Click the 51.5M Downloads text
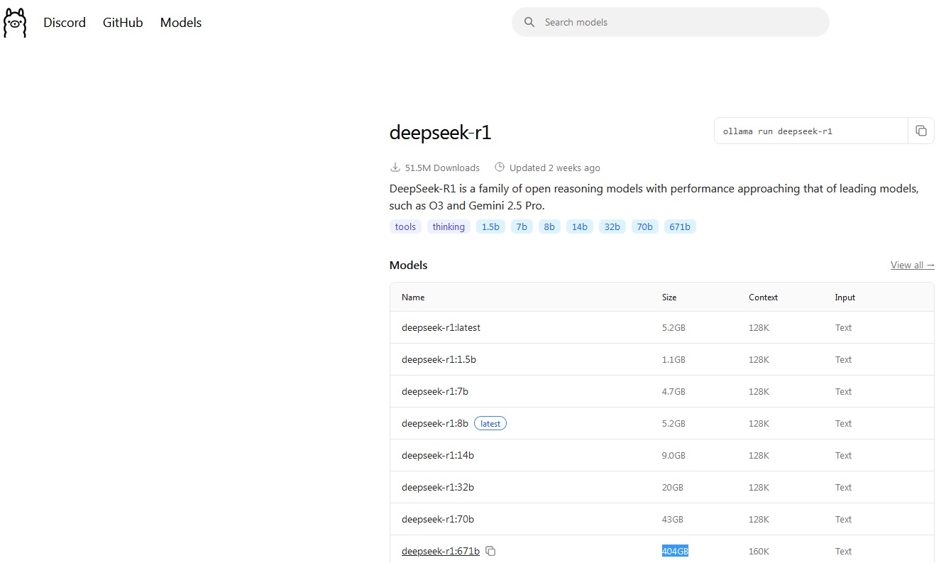951x563 pixels. coord(442,168)
